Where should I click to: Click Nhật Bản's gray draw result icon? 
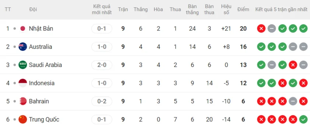click(272, 29)
